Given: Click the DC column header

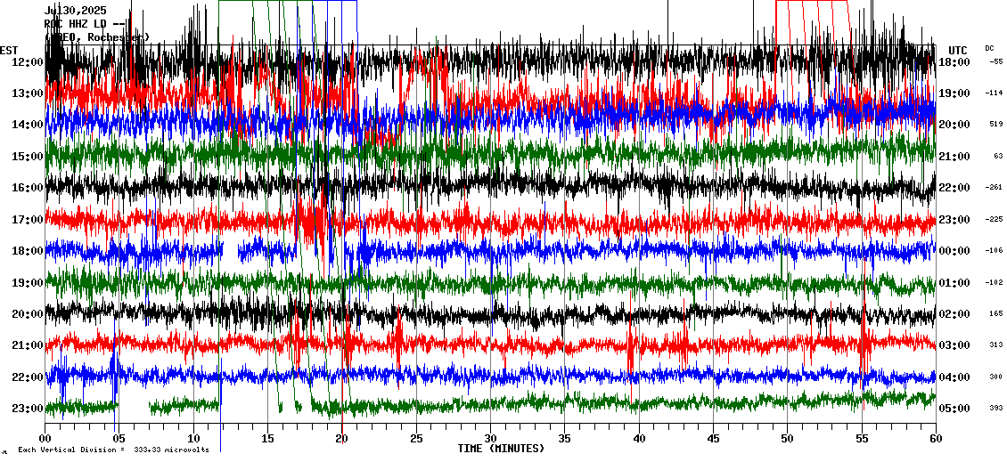Looking at the screenshot, I should [989, 48].
